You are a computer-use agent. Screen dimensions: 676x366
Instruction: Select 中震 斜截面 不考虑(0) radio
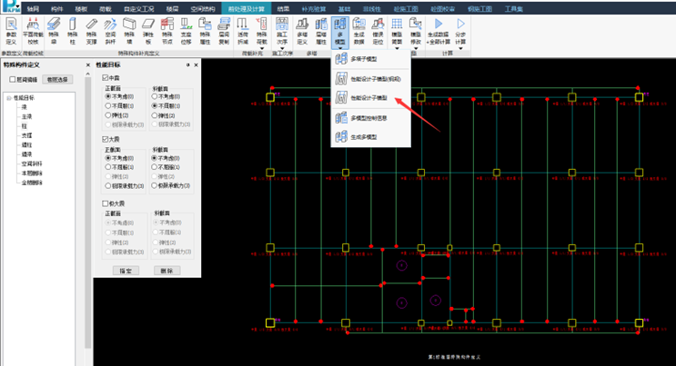pyautogui.click(x=155, y=96)
